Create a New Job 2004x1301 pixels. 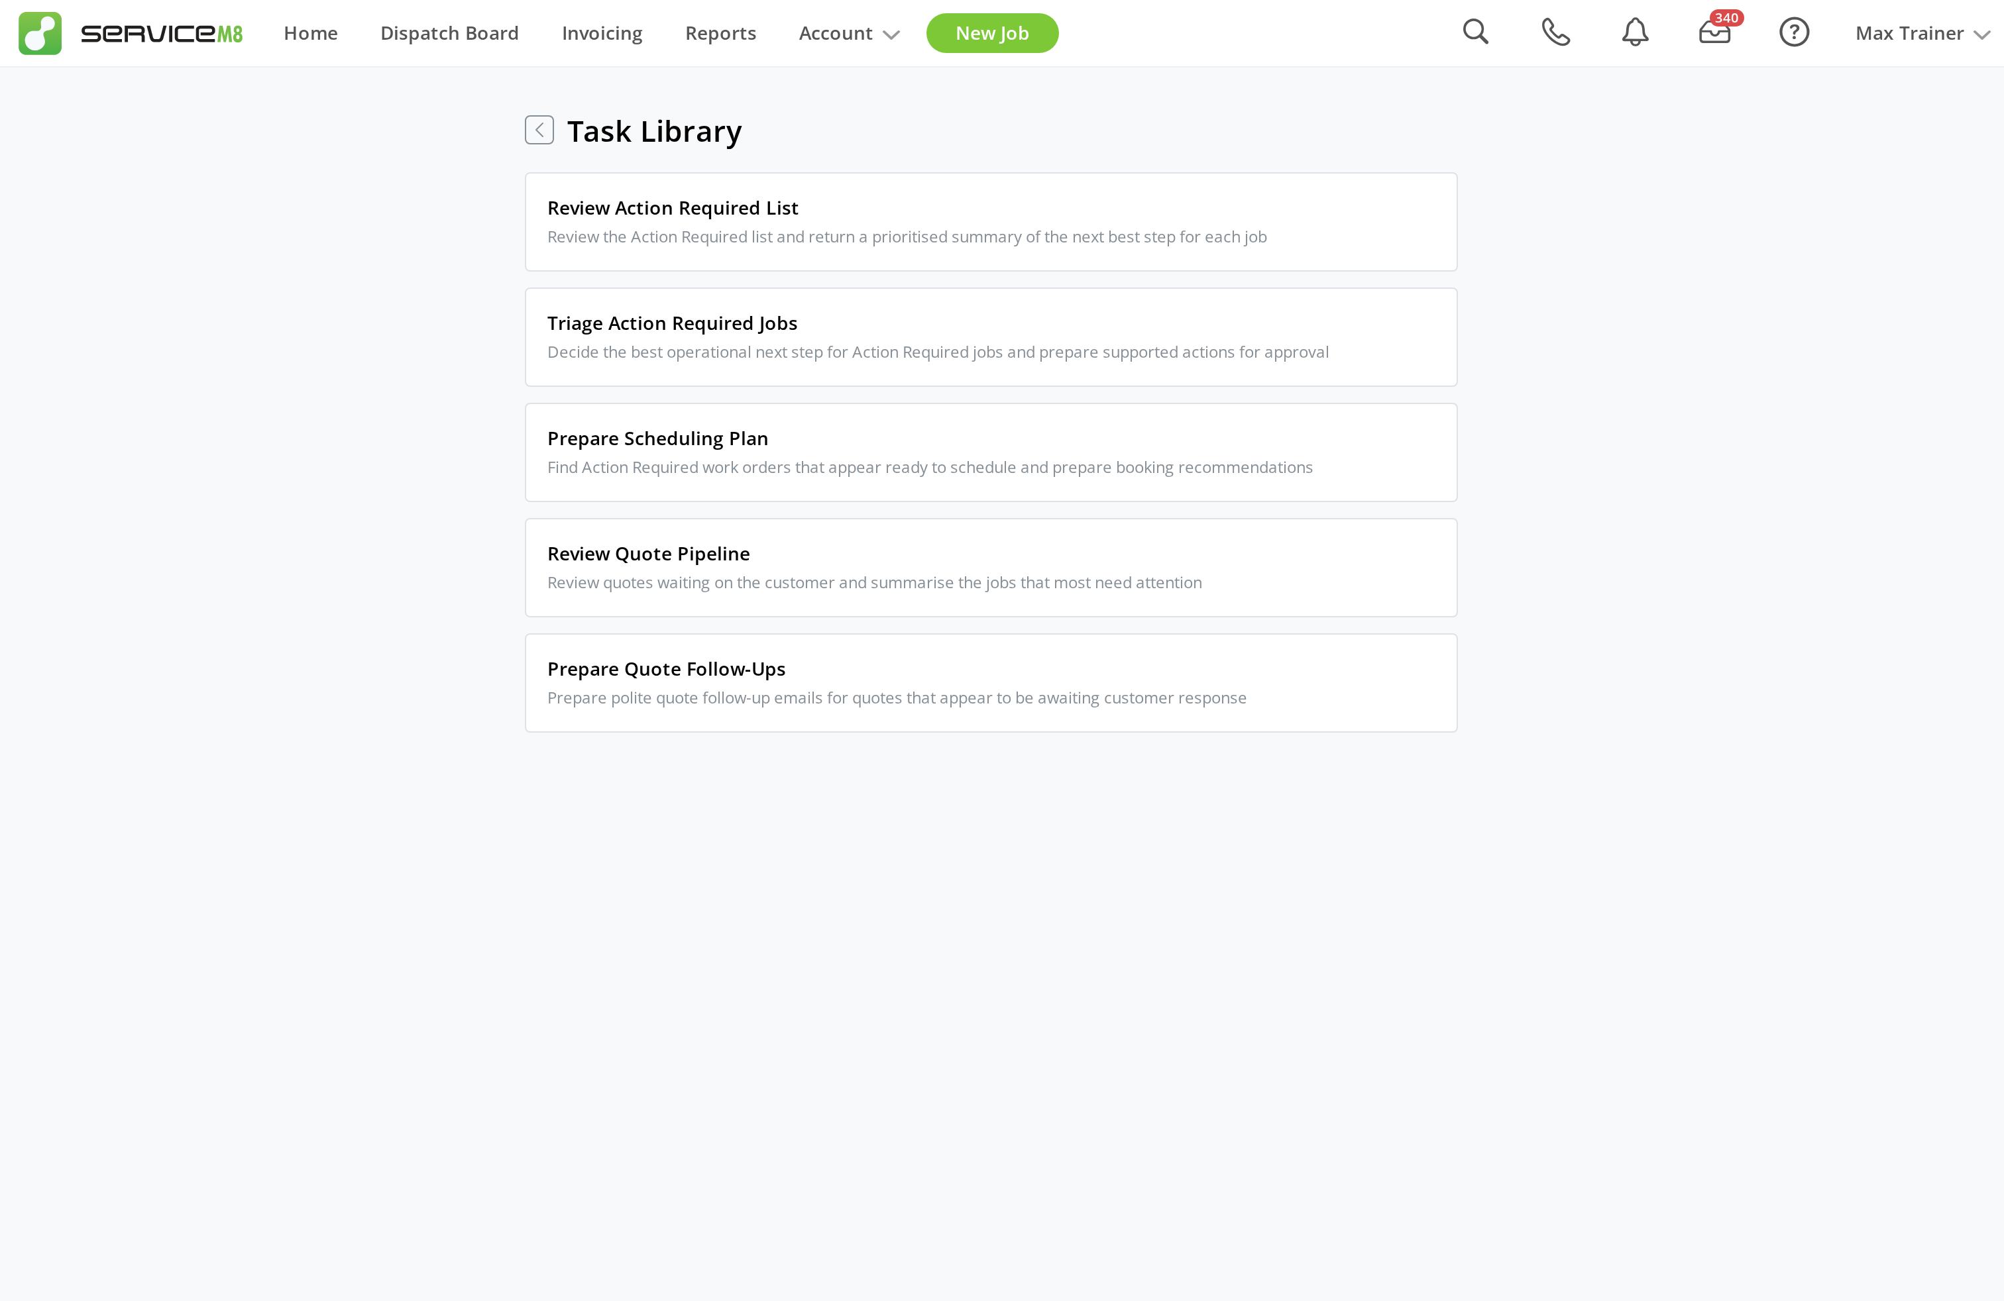tap(992, 33)
